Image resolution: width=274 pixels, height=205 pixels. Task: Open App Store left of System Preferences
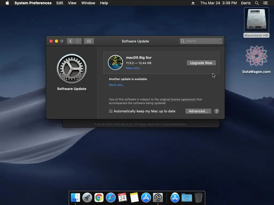[146, 198]
